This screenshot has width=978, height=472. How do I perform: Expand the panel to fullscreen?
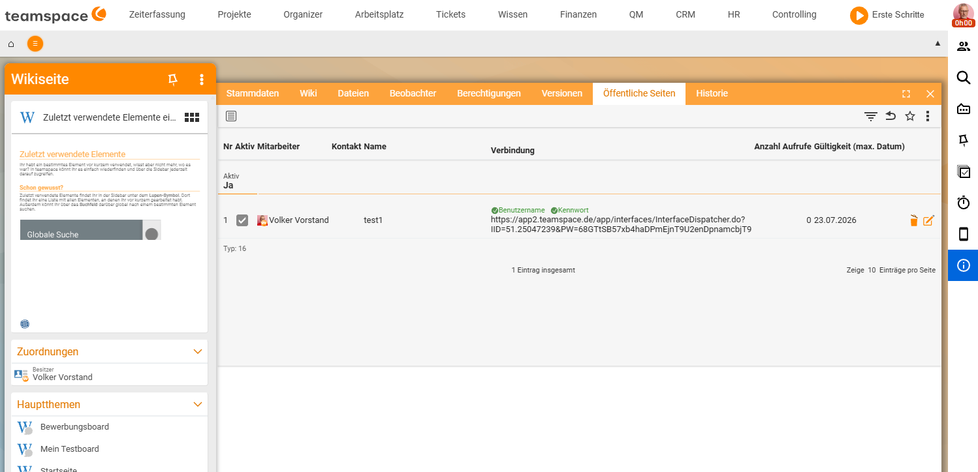(x=906, y=94)
